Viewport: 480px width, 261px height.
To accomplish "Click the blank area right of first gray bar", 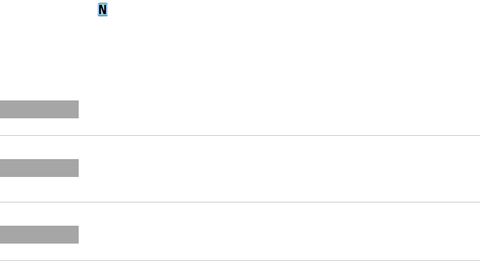I will pyautogui.click(x=279, y=109).
